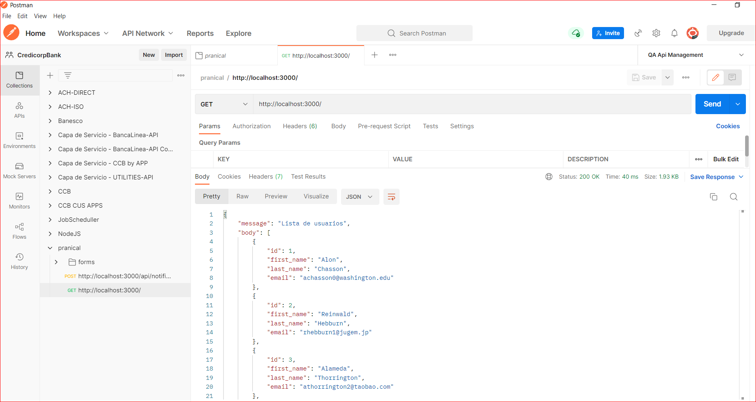Image resolution: width=756 pixels, height=402 pixels.
Task: Open the Flows sidebar panel
Action: point(19,231)
